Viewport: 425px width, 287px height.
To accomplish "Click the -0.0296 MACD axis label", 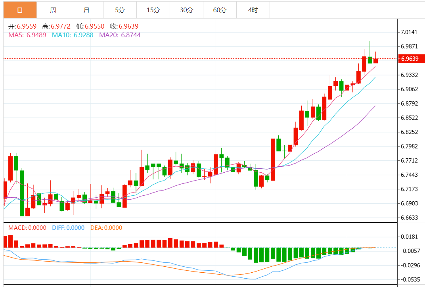I will pyautogui.click(x=410, y=265).
